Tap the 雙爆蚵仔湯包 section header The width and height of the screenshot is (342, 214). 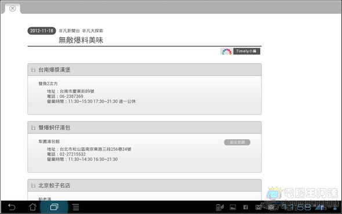[x=144, y=128]
